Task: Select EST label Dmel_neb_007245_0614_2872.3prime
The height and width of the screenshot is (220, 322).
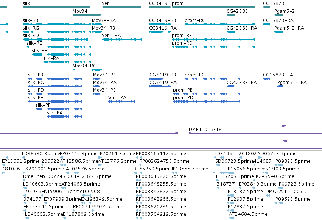Action: tap(67, 177)
